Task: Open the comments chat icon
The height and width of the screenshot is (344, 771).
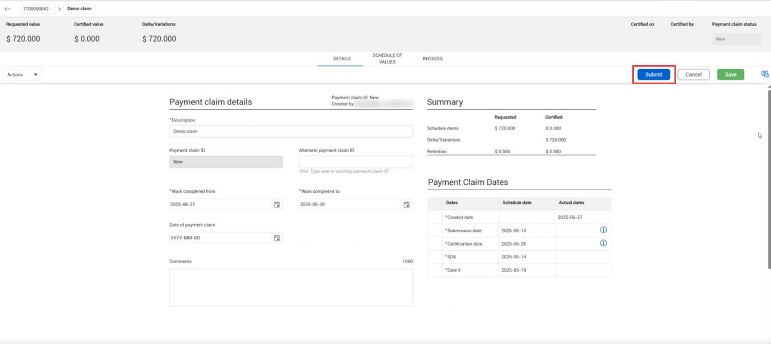Action: click(x=765, y=74)
